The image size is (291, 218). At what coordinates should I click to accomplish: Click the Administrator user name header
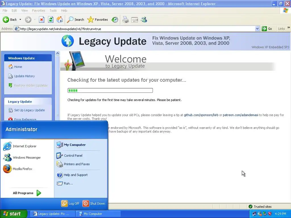[21, 129]
